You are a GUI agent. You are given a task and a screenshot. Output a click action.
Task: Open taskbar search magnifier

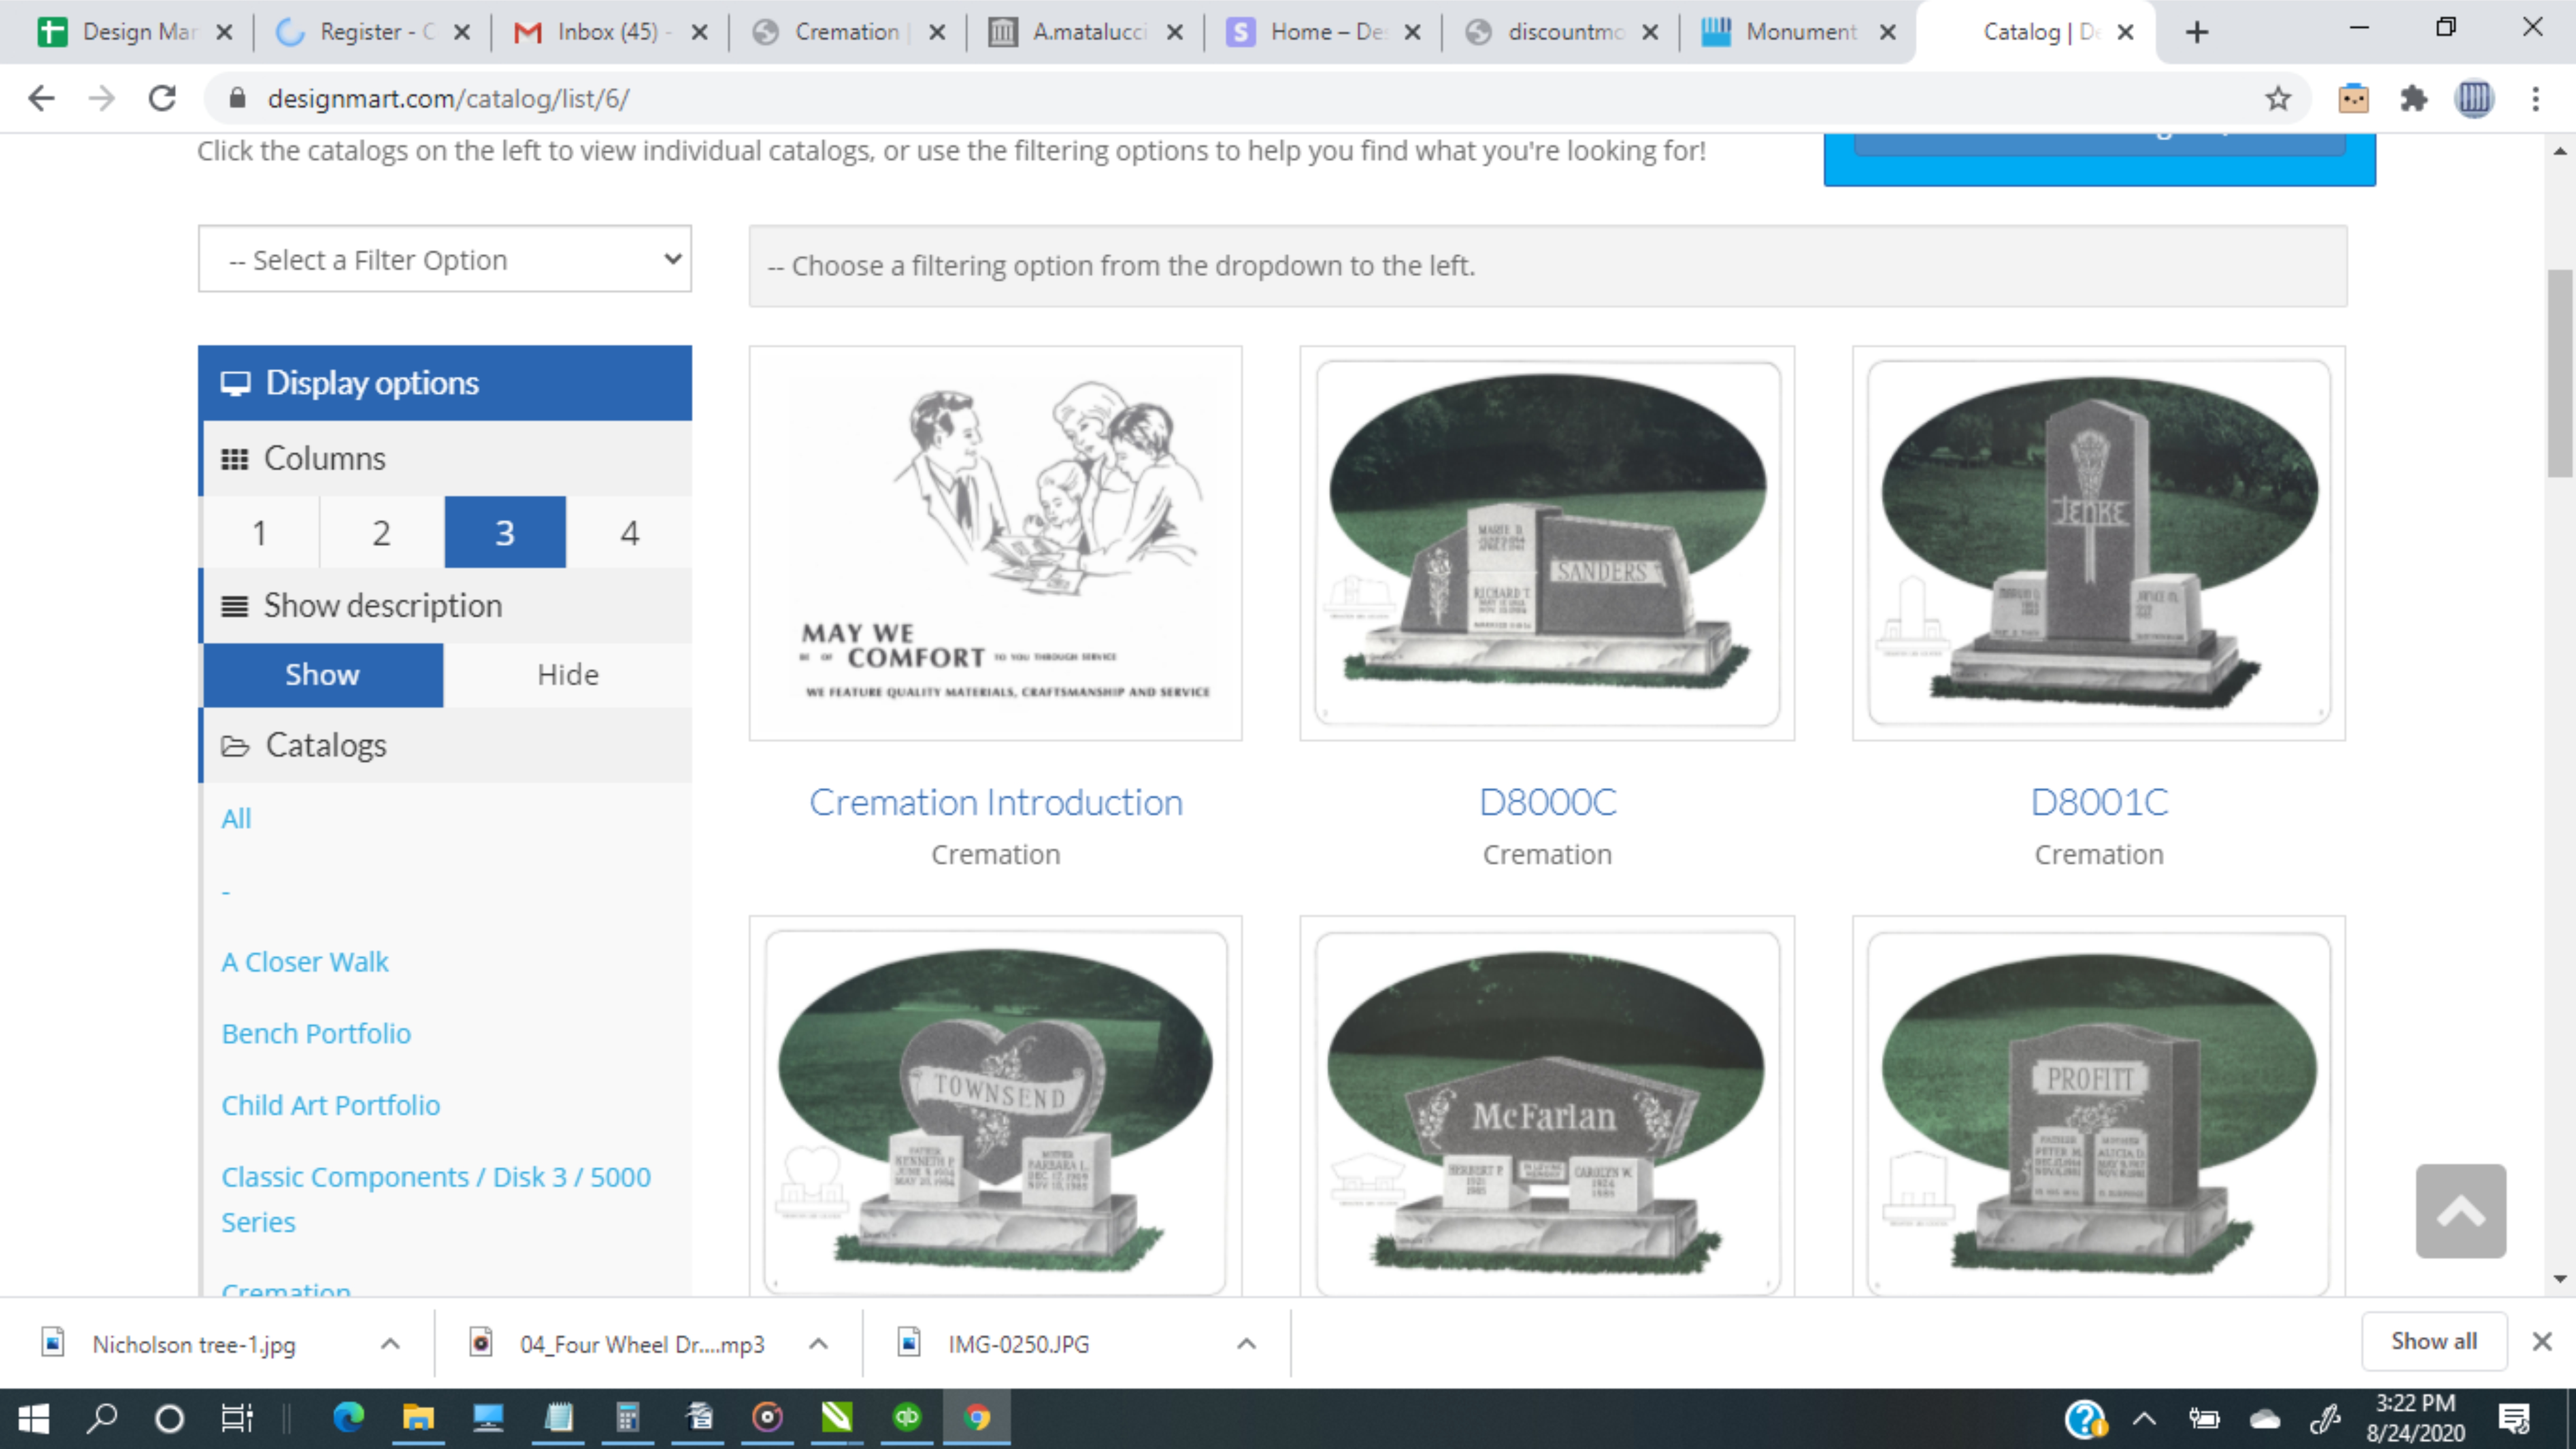(x=102, y=1418)
